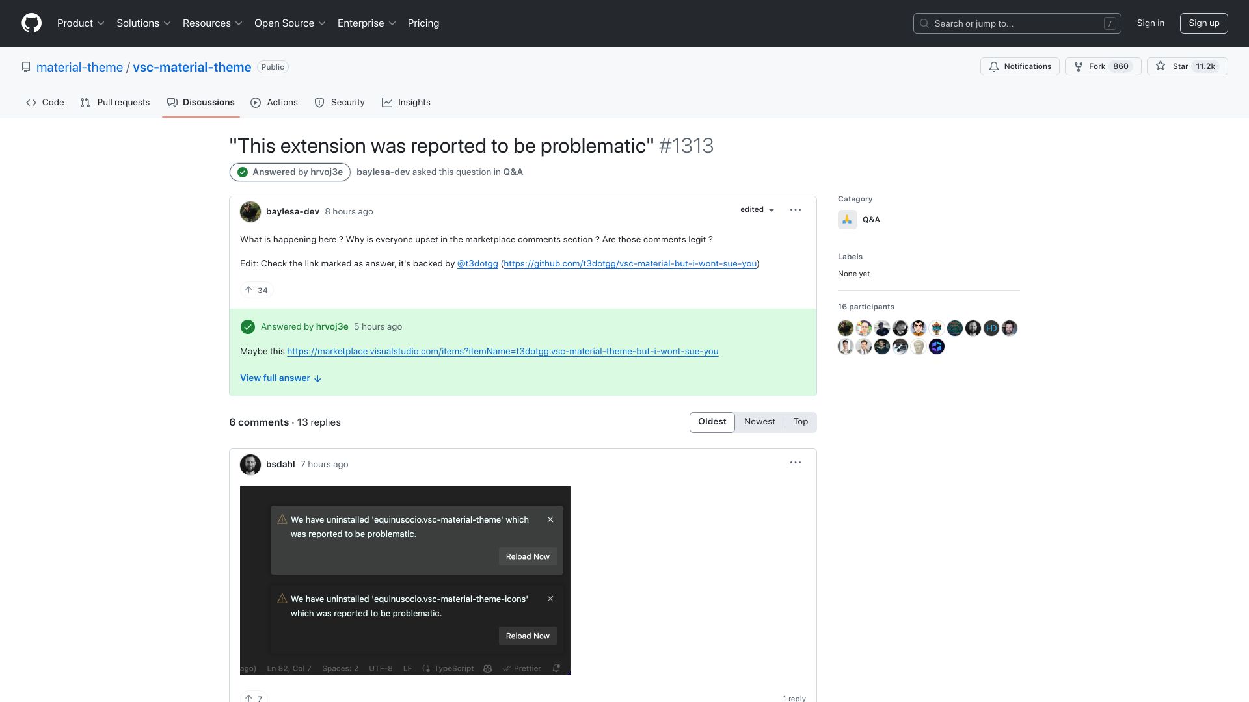Open the Insights tab

(x=406, y=103)
